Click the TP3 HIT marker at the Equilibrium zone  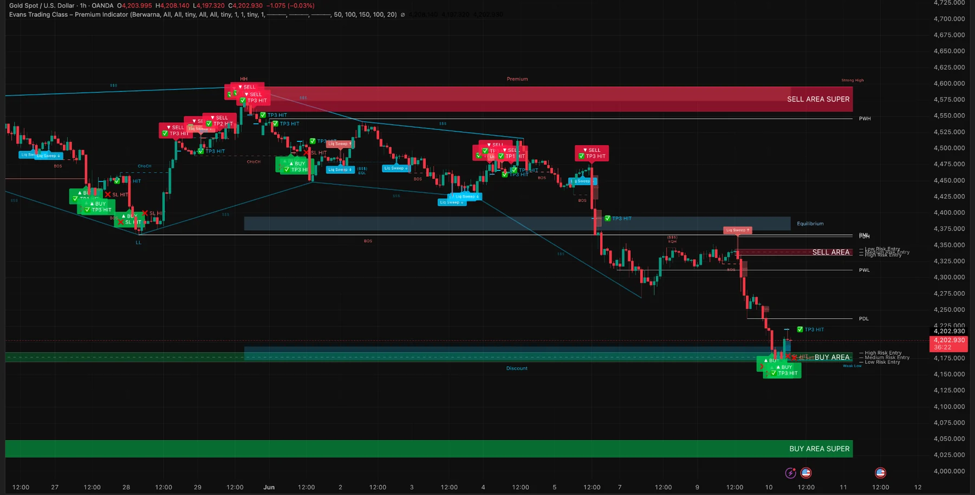coord(618,218)
